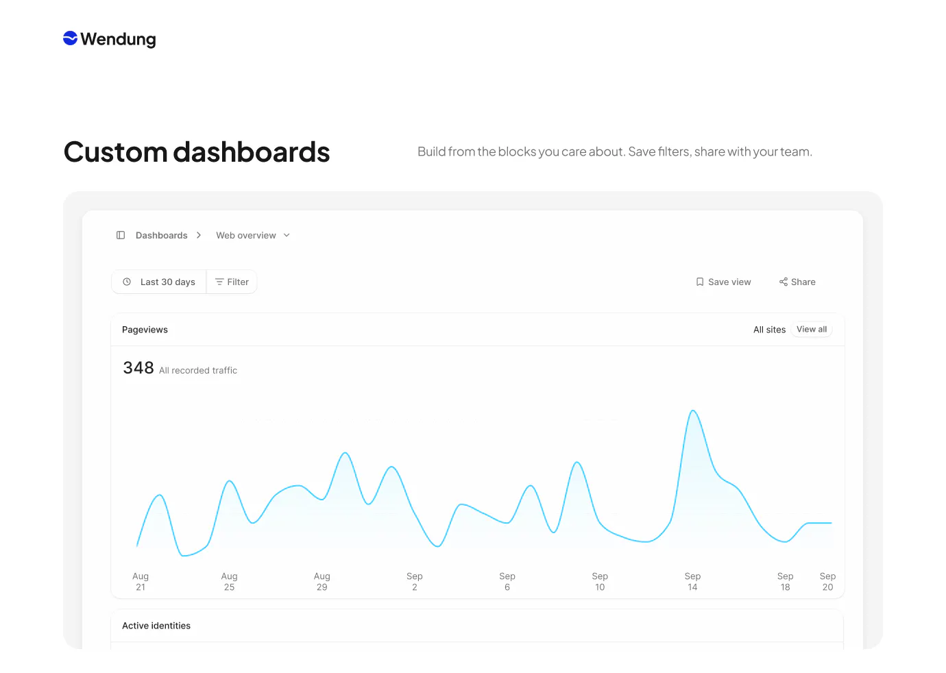Click the All sites label
Screen dimensions: 946x673
[x=770, y=330]
